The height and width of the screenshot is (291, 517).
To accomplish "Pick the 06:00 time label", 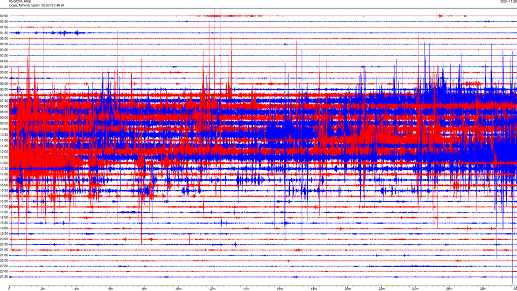I will (4, 84).
